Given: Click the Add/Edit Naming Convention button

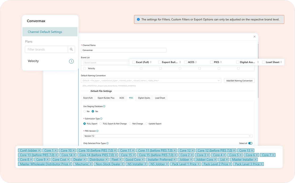Looking at the screenshot, I should [x=239, y=81].
